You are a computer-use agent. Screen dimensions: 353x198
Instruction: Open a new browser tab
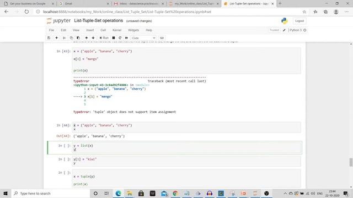tap(280, 3)
